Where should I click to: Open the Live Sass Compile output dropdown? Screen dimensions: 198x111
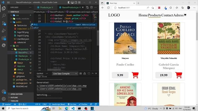point(65,74)
